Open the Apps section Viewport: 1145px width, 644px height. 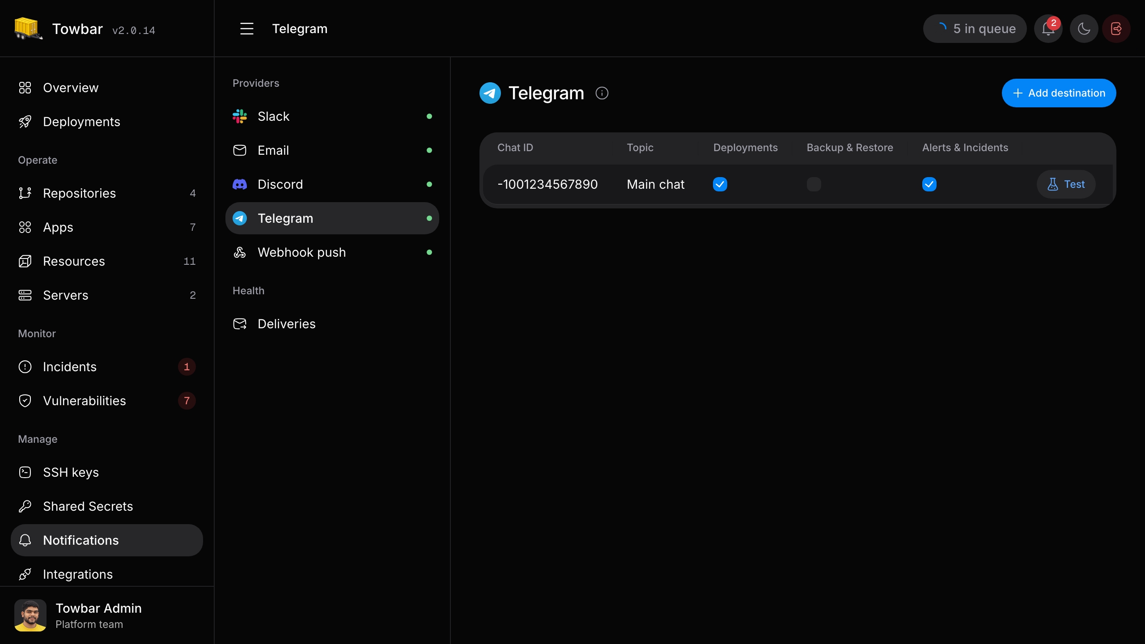(106, 227)
